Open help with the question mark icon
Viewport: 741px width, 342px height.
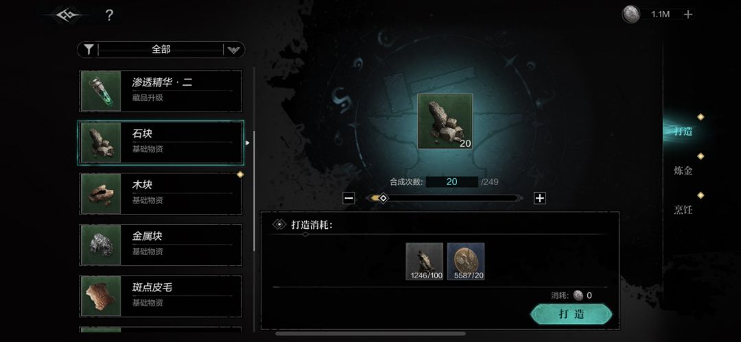(x=109, y=16)
